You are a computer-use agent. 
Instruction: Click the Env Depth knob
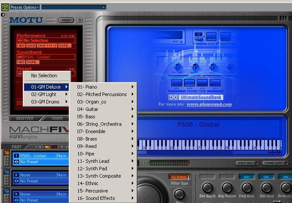207,187
